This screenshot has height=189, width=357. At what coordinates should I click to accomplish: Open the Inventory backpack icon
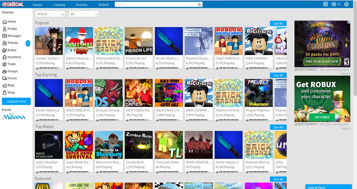pos(4,57)
